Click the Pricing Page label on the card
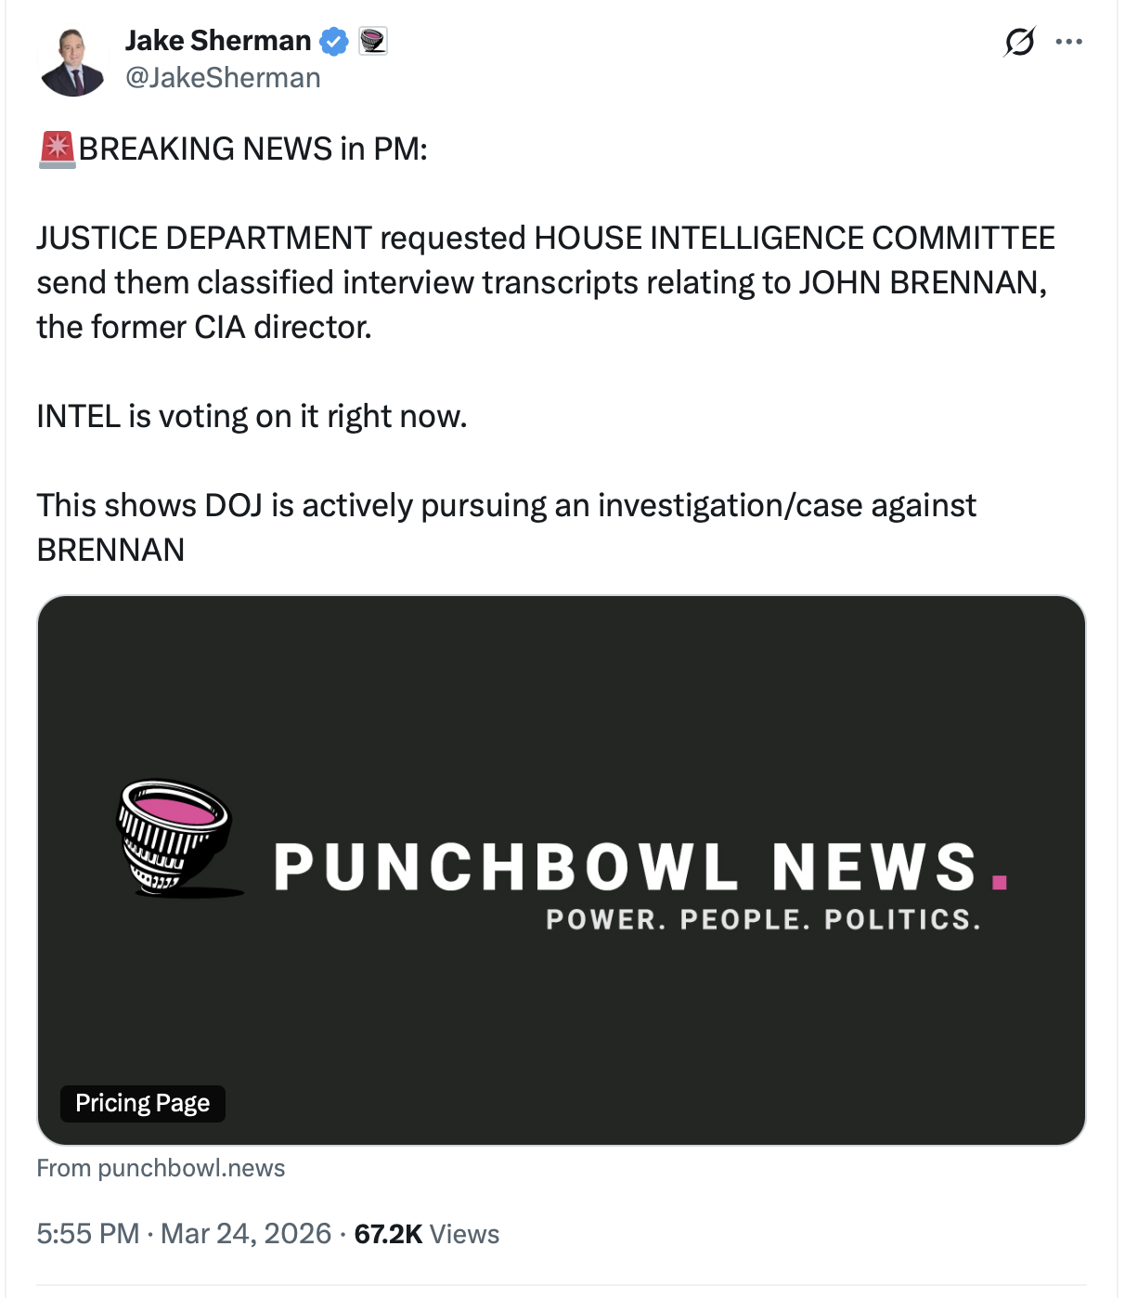The height and width of the screenshot is (1298, 1125). pyautogui.click(x=143, y=1103)
